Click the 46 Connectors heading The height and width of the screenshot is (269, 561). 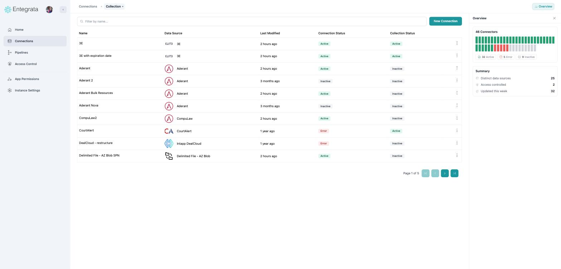pyautogui.click(x=487, y=32)
